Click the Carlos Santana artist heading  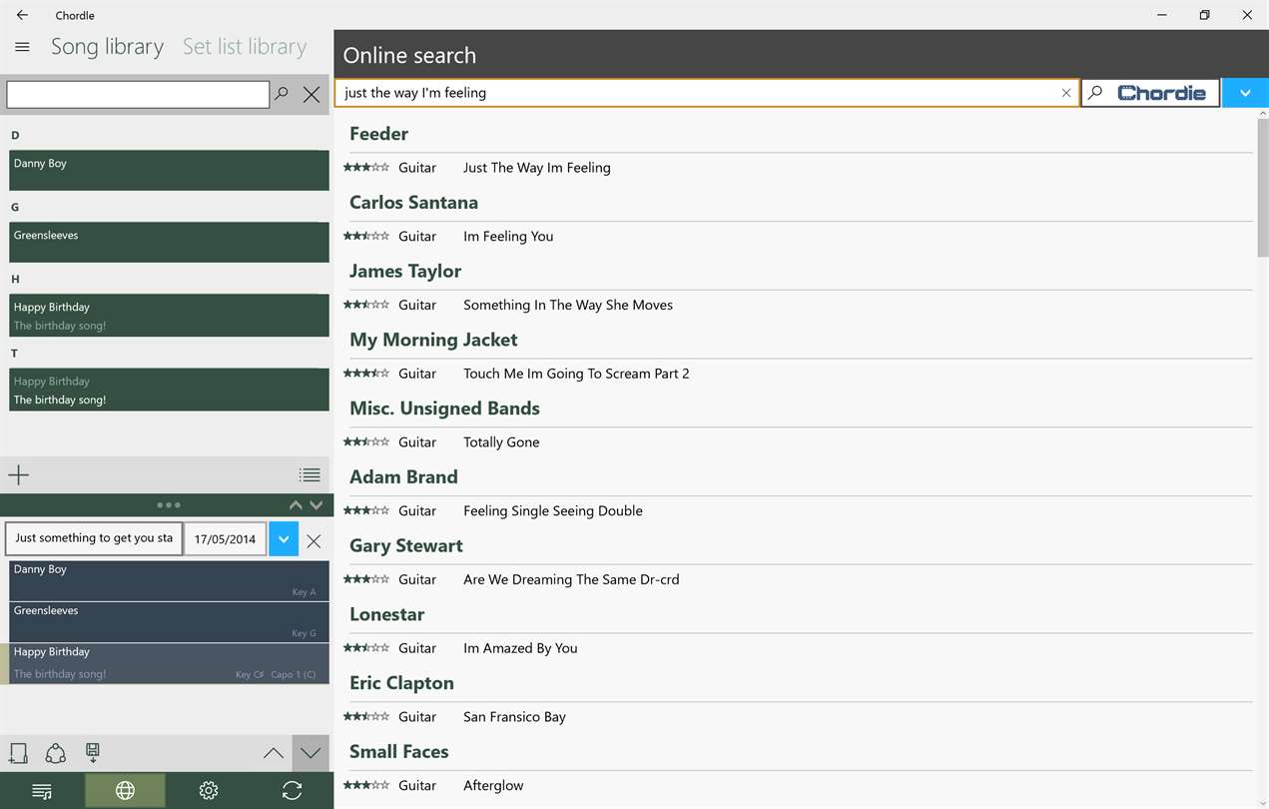[x=413, y=203]
